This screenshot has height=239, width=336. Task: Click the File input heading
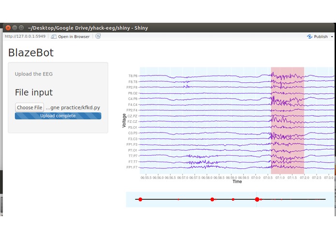34,92
